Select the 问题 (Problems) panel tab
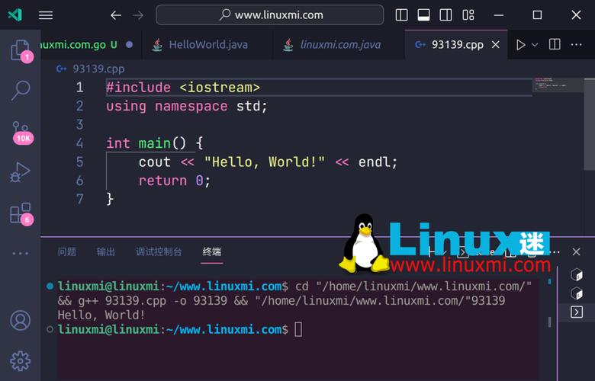The width and height of the screenshot is (595, 381). pos(67,251)
